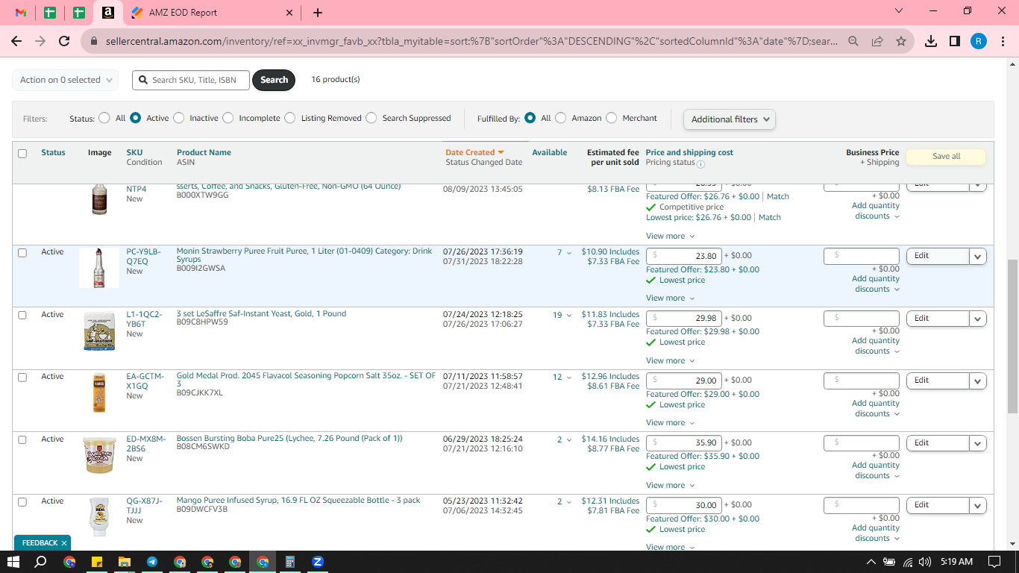Dismiss the Feedback widget with its X
Image resolution: width=1019 pixels, height=573 pixels.
[x=64, y=543]
